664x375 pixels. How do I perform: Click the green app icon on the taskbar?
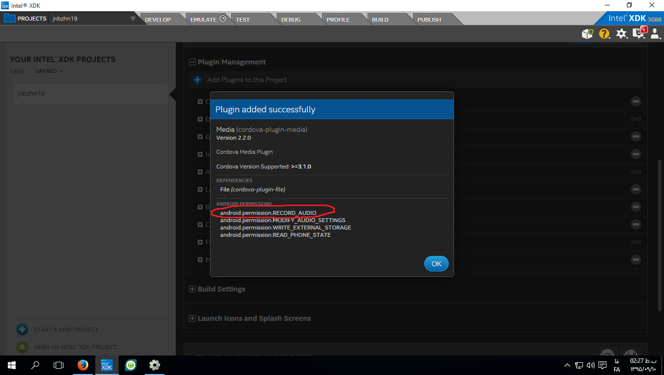coord(131,365)
